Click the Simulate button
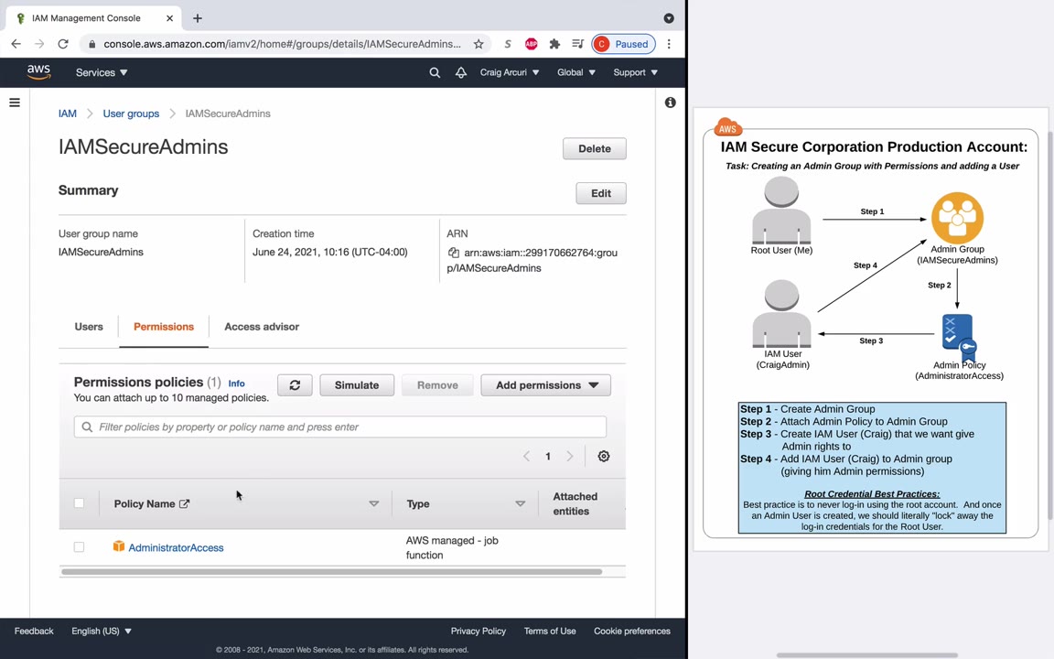1054x659 pixels. (x=357, y=385)
